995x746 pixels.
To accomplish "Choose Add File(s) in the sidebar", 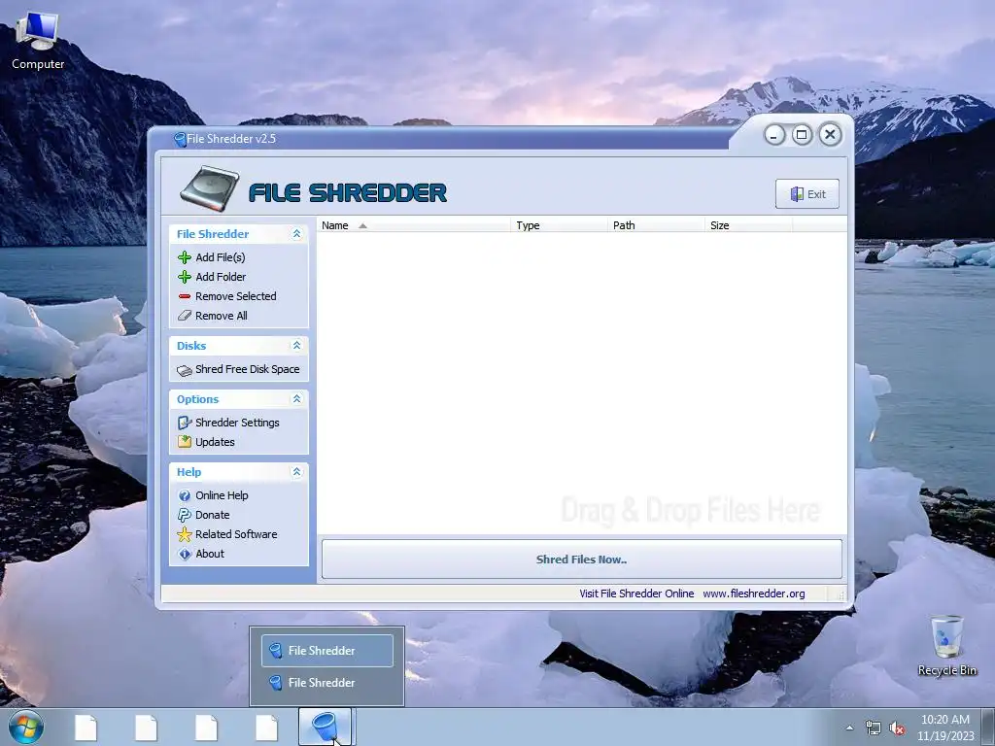I will pos(220,257).
